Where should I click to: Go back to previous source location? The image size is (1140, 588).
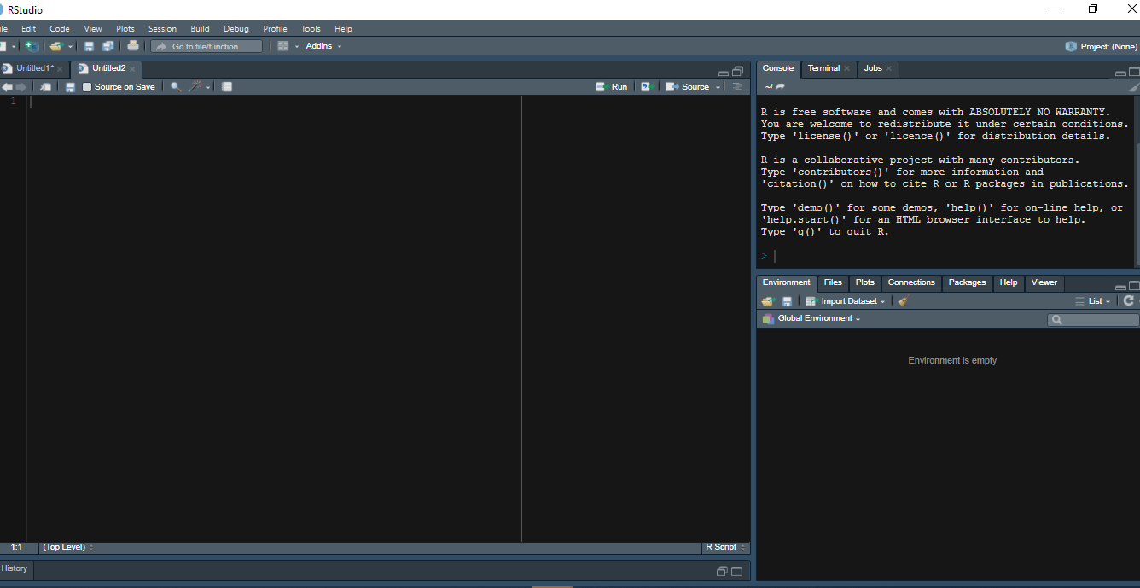[7, 87]
